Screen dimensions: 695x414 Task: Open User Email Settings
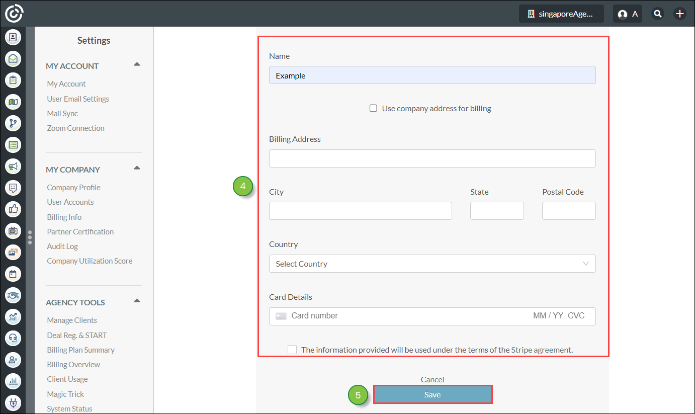click(x=78, y=99)
